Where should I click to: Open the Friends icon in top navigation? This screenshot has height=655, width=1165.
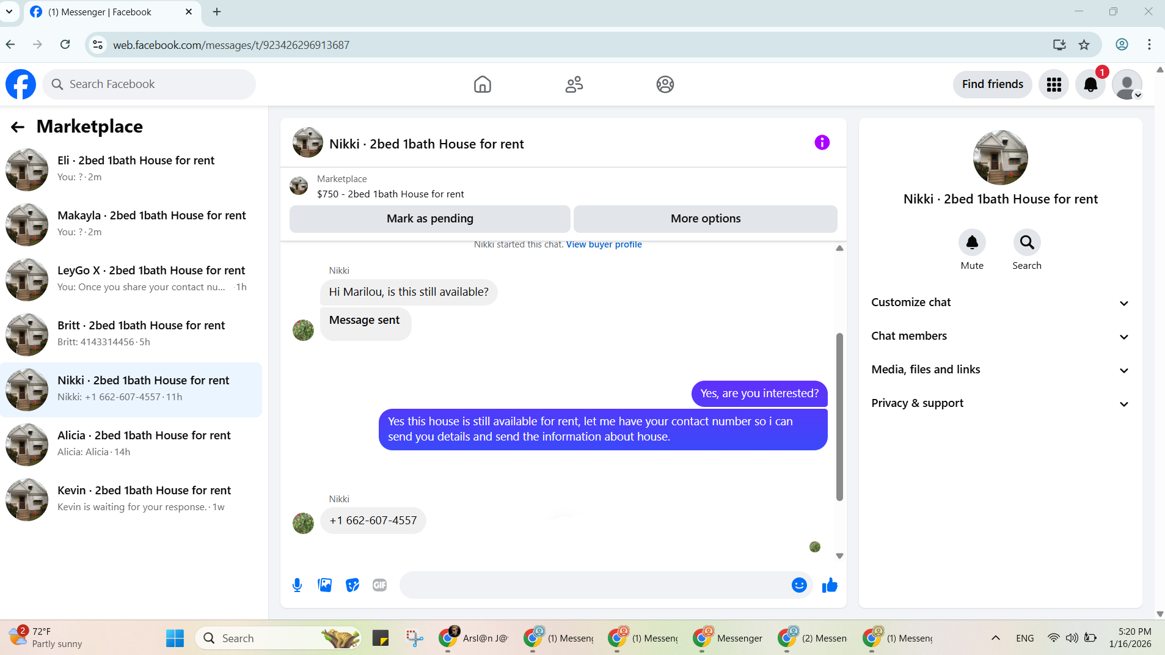coord(574,84)
